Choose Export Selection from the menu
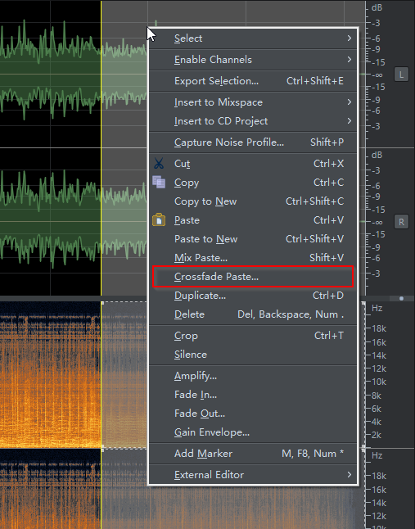Screen dimensions: 415x529 [x=253, y=81]
